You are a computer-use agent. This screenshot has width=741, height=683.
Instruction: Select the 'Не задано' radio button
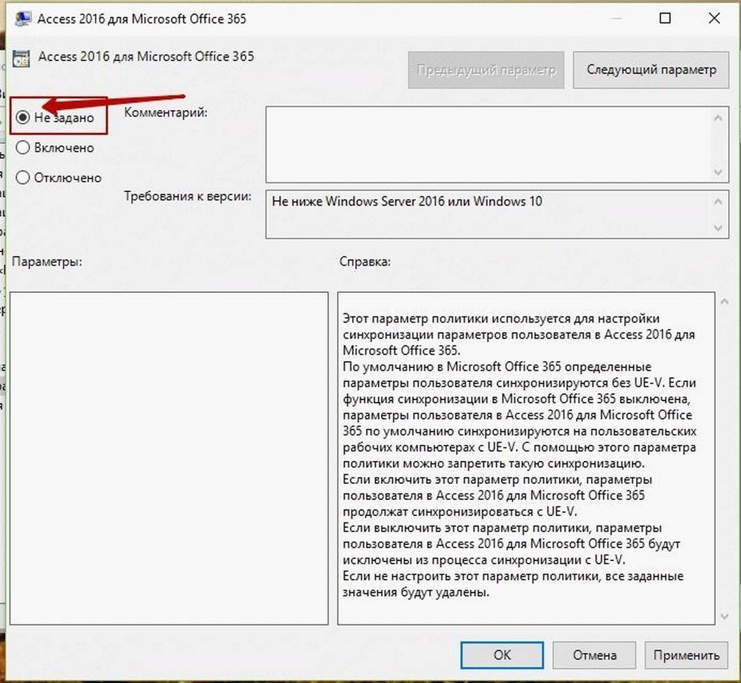click(x=23, y=117)
